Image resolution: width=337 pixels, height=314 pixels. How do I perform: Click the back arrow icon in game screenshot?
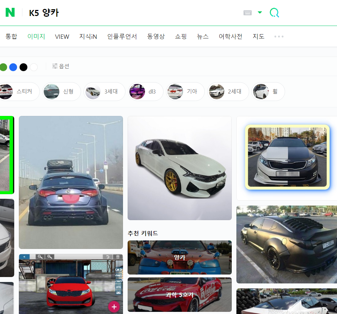(24, 257)
